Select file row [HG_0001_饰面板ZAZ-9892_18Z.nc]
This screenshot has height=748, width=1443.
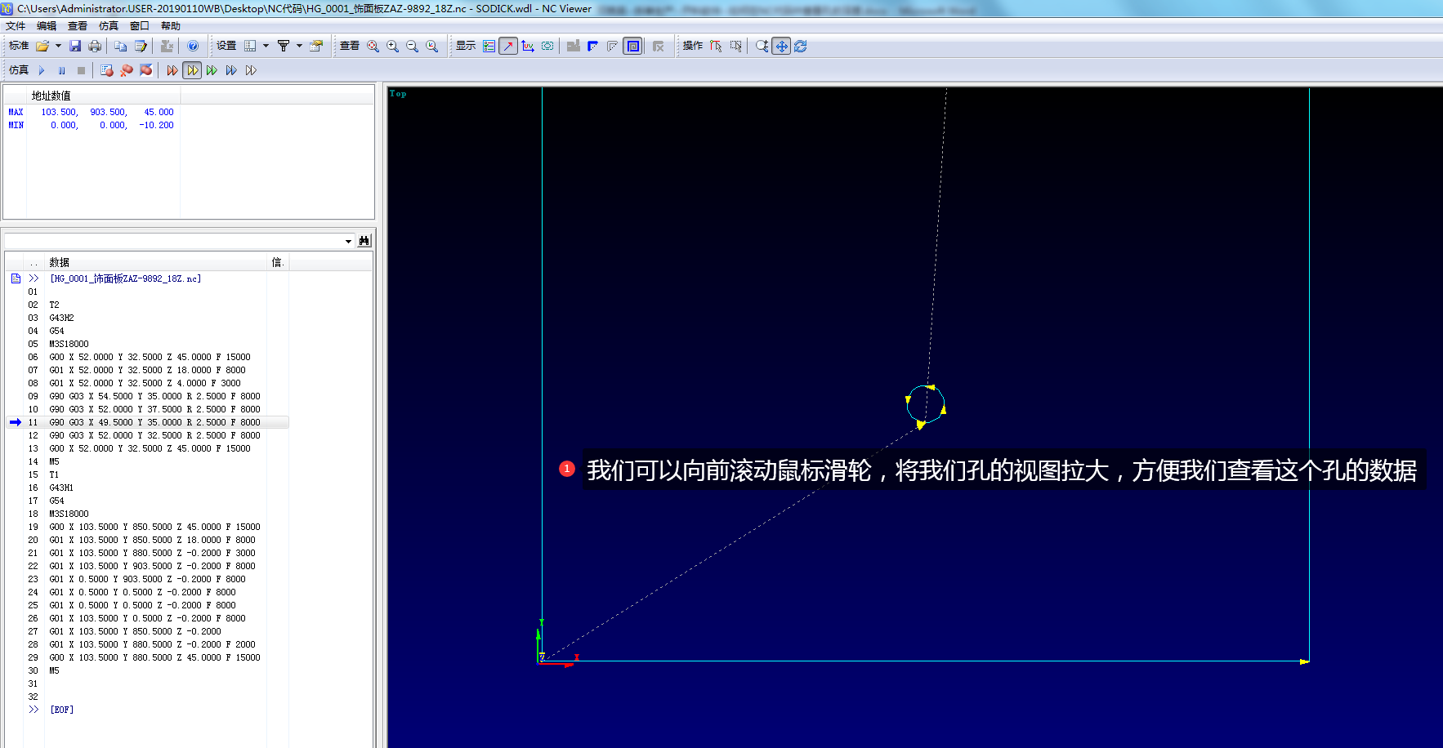[x=147, y=278]
